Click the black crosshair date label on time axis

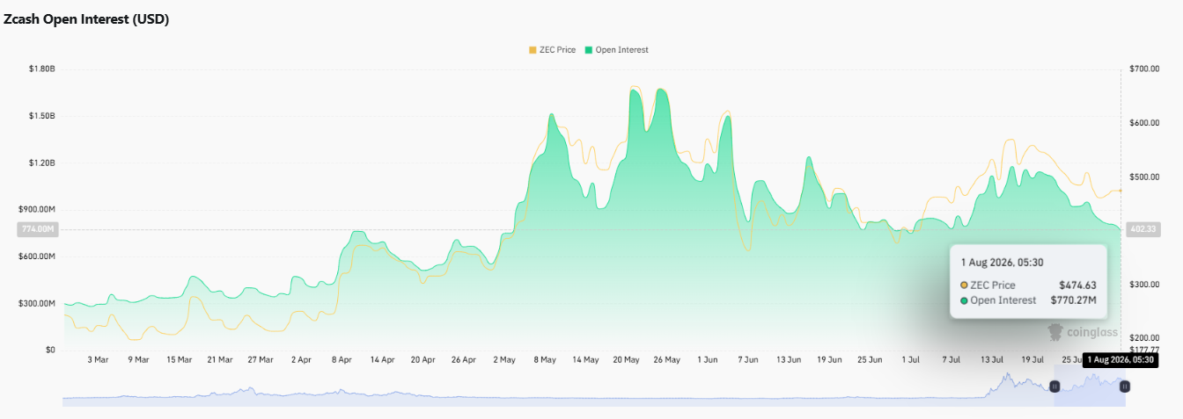[x=1120, y=360]
